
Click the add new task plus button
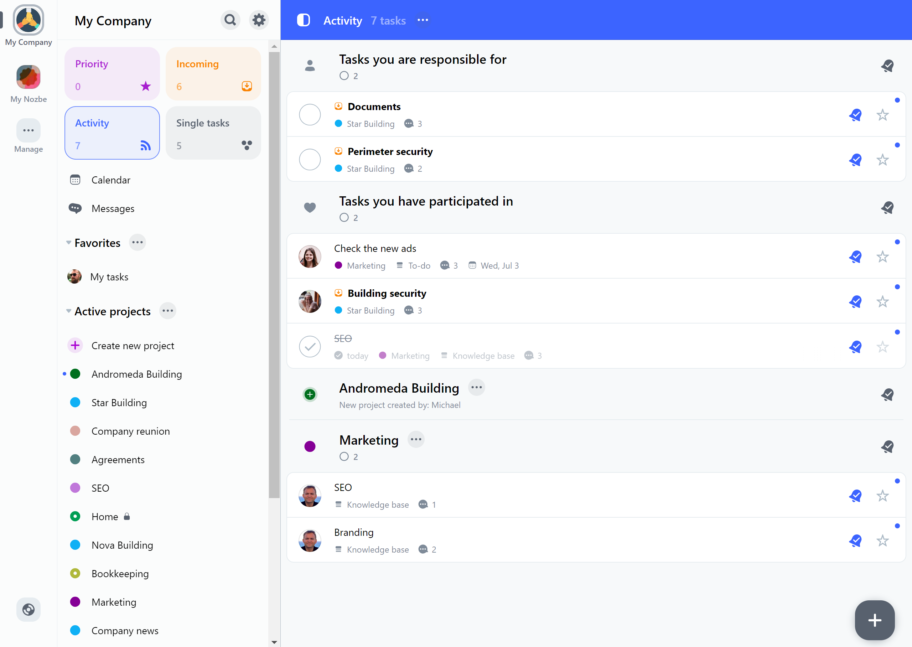(x=875, y=619)
